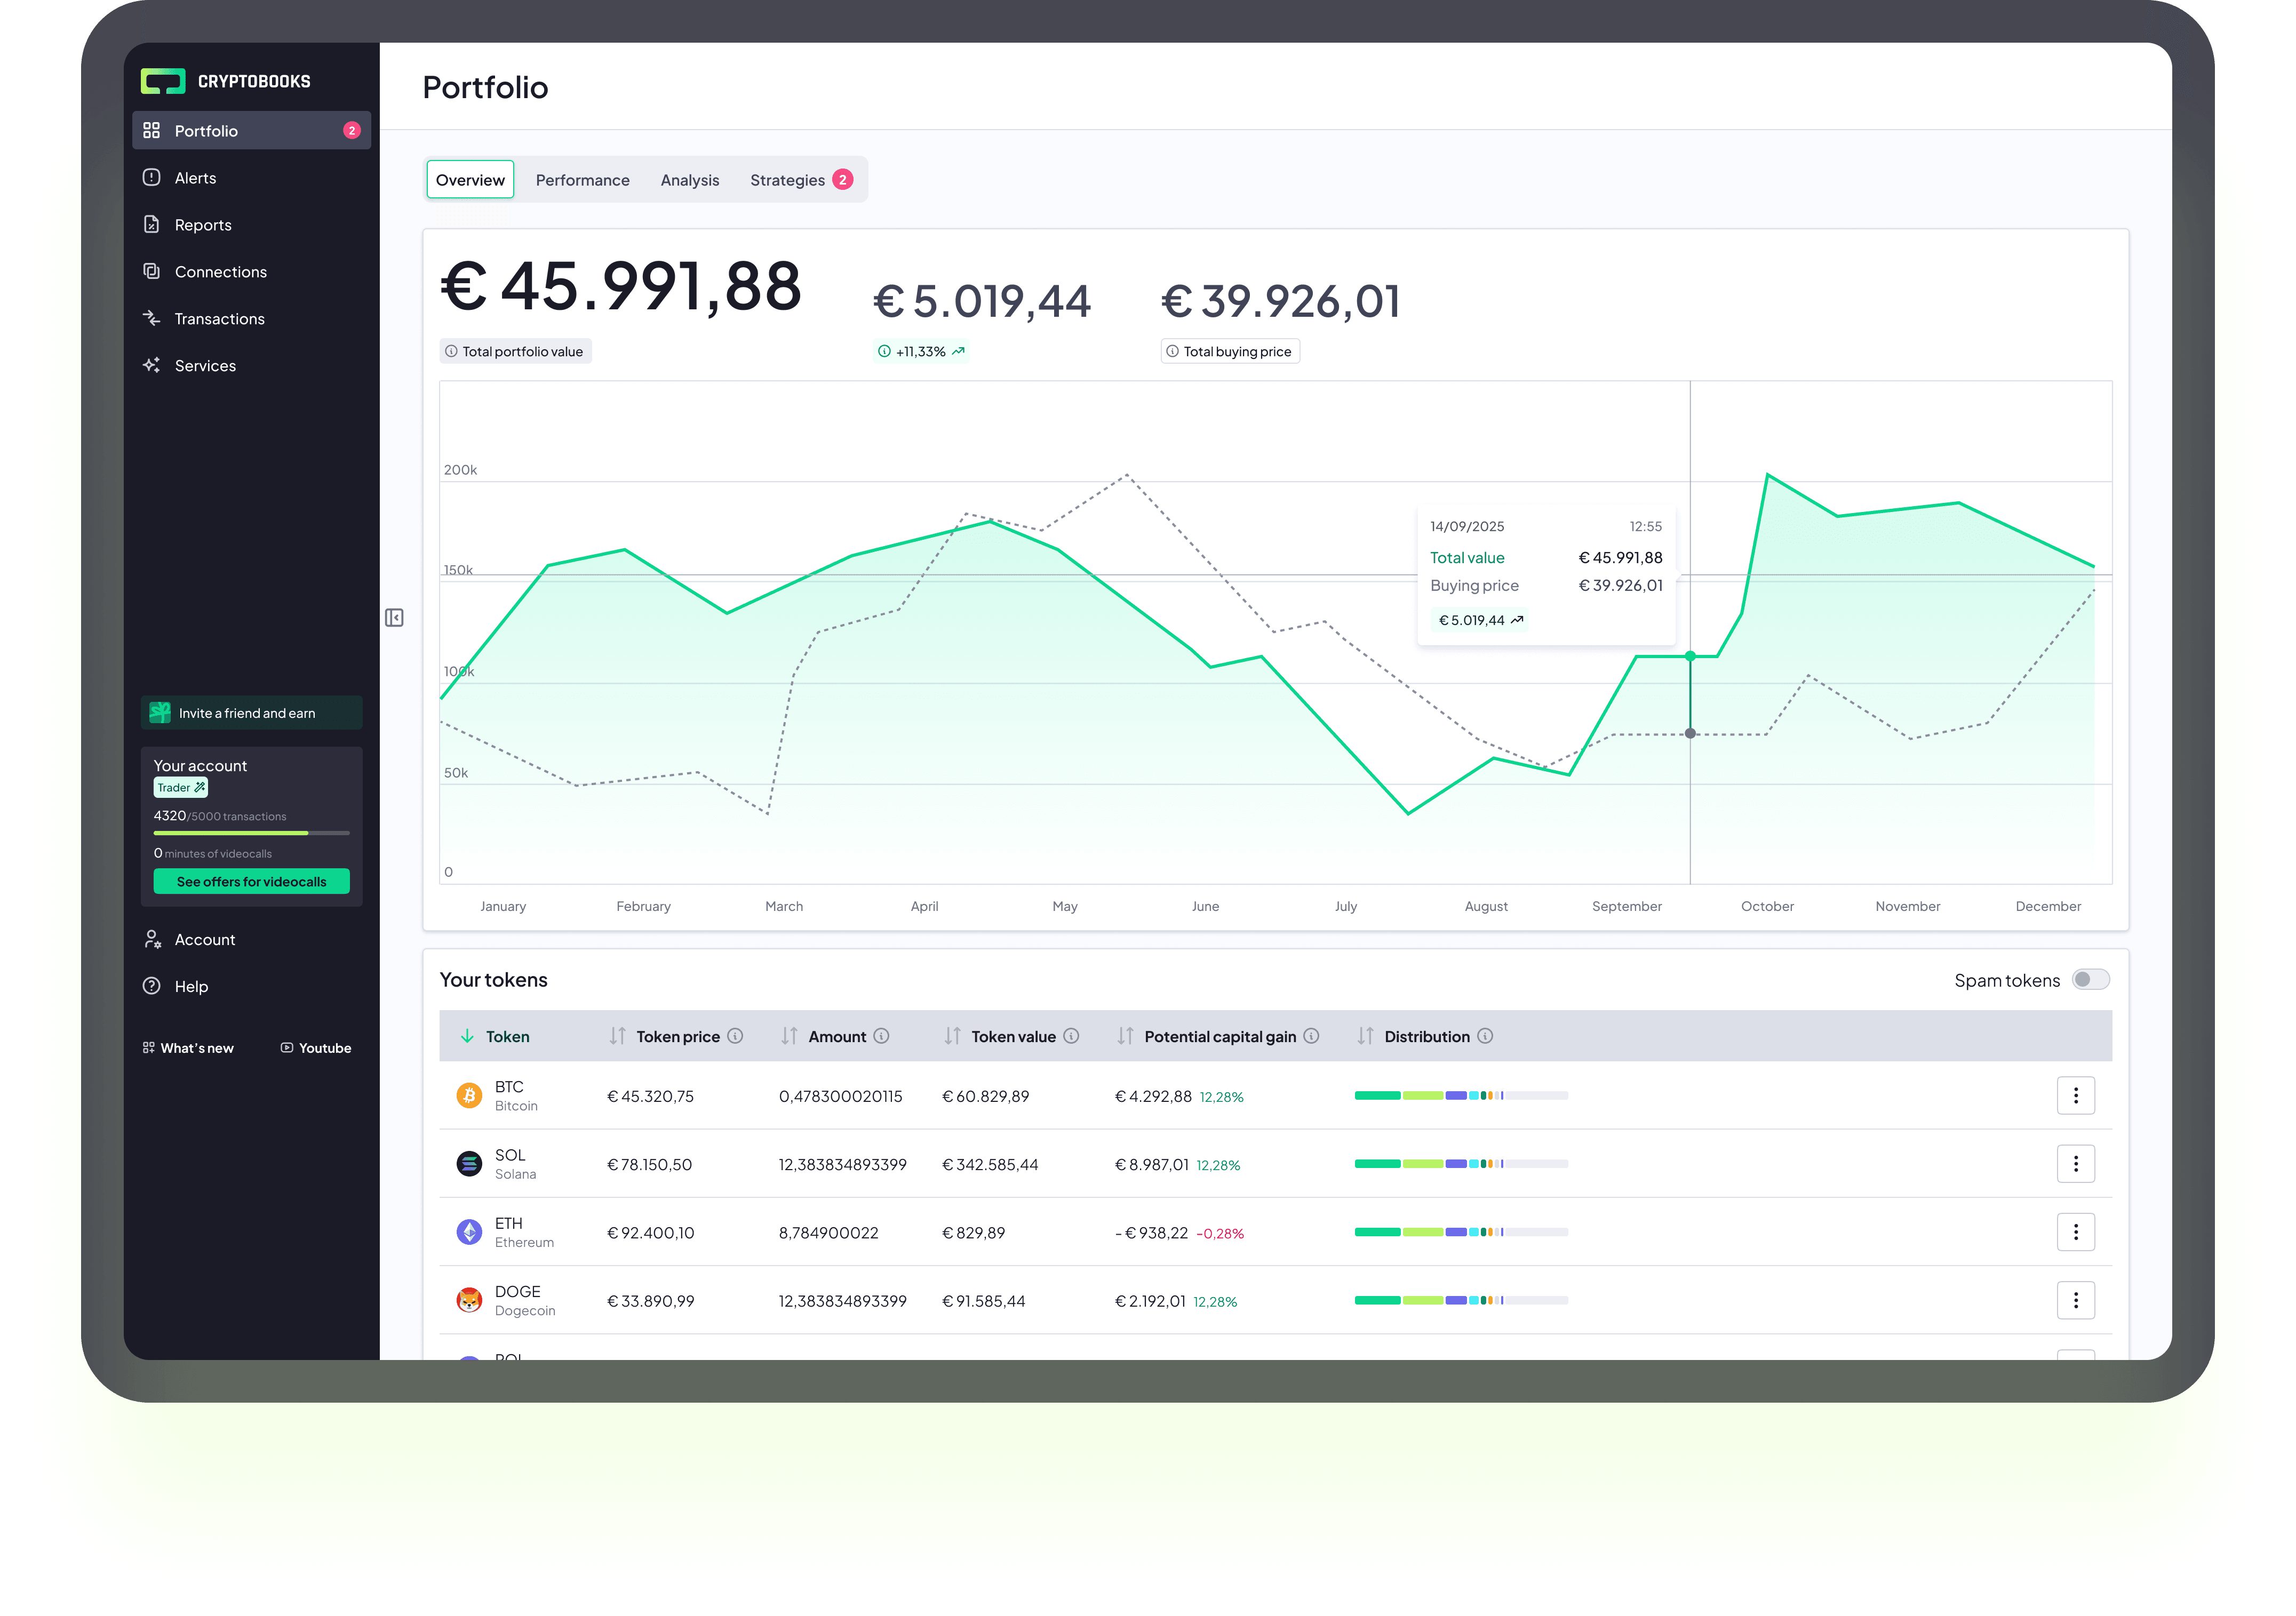
Task: Click the transactions usage progress bar
Action: pos(251,833)
